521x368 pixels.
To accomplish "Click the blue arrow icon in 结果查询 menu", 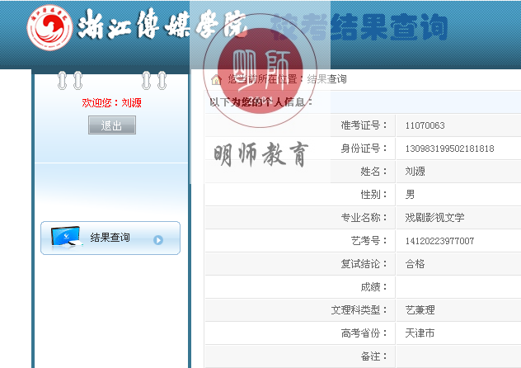I will (158, 239).
